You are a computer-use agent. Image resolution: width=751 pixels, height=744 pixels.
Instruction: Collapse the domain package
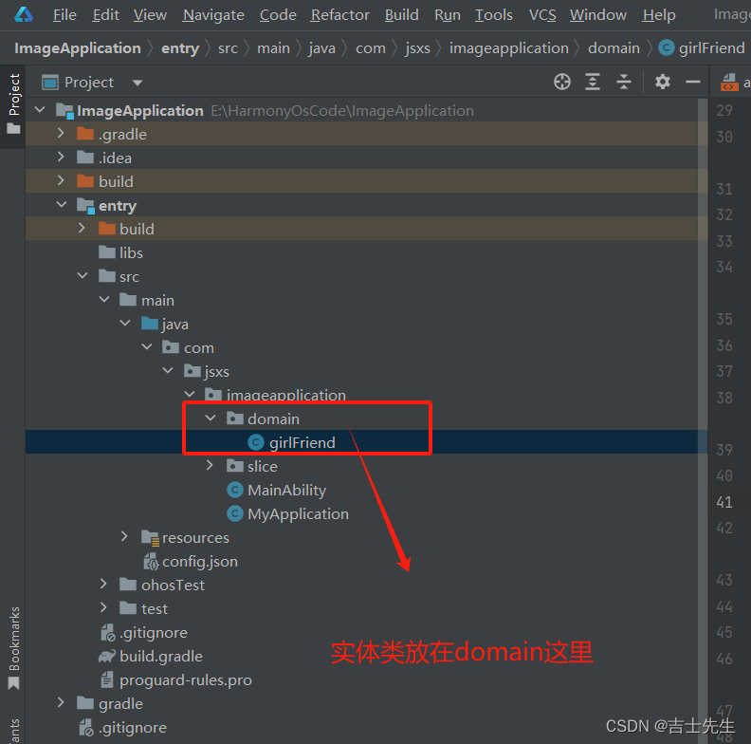point(211,418)
